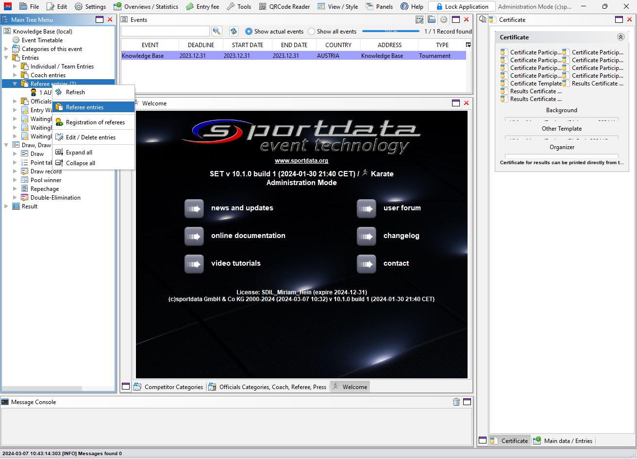
Task: Click the video tutorials arrow button
Action: [194, 264]
